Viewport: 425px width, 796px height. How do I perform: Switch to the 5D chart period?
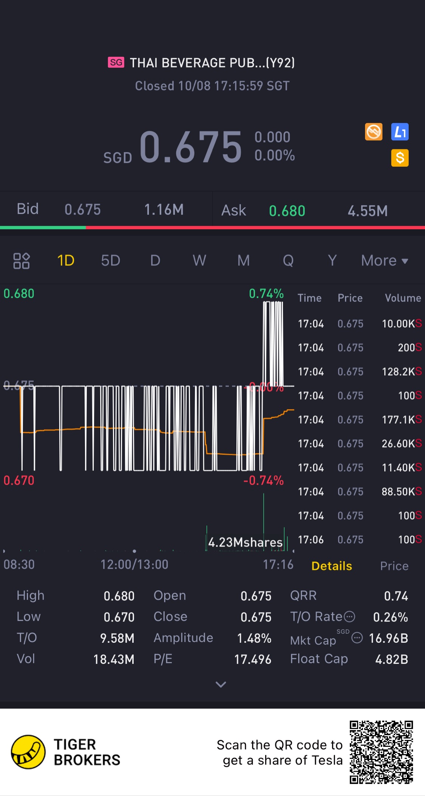click(111, 261)
